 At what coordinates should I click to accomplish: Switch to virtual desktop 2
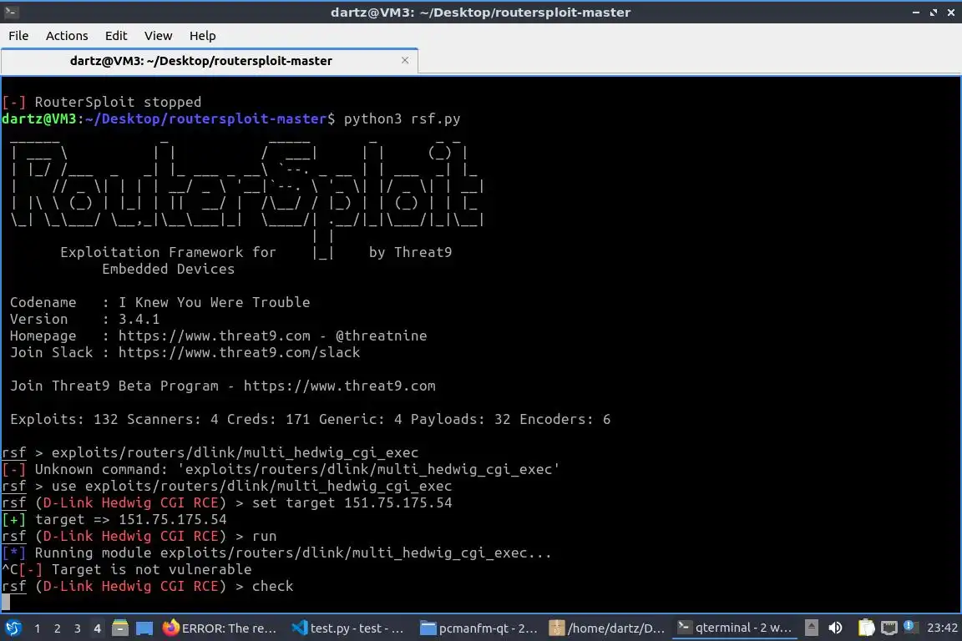(57, 628)
